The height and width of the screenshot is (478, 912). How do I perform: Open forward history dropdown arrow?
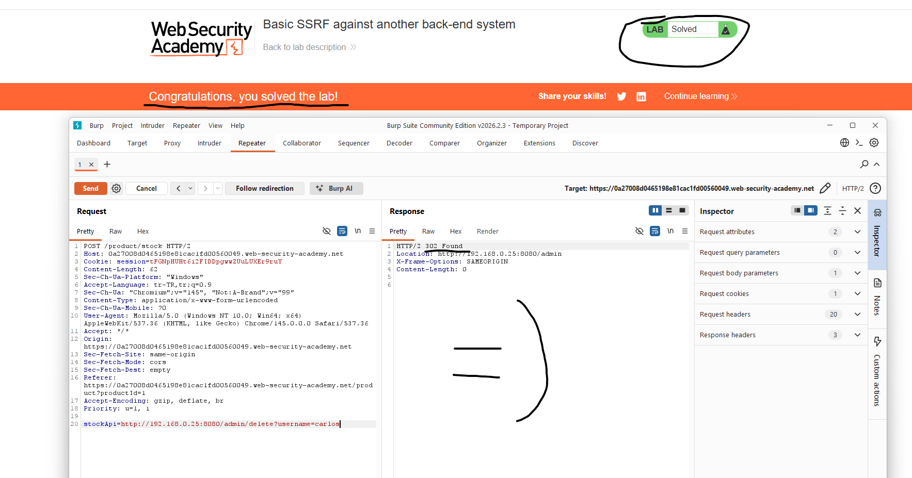point(218,189)
